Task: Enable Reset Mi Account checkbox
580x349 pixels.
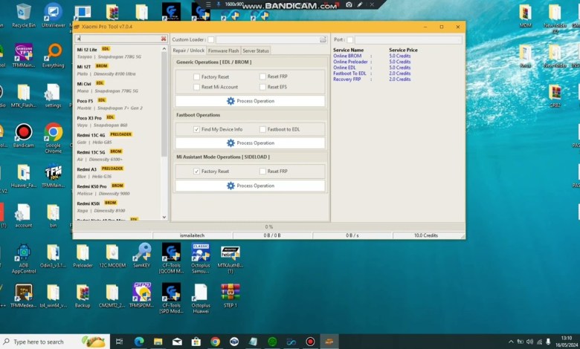Action: (196, 87)
